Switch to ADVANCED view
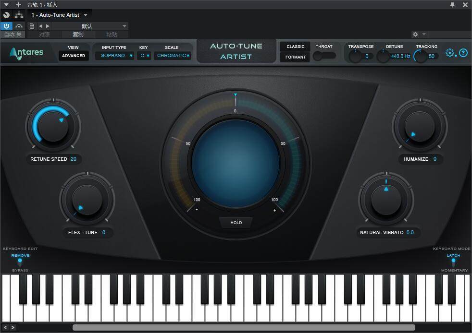472x333 pixels. click(73, 56)
